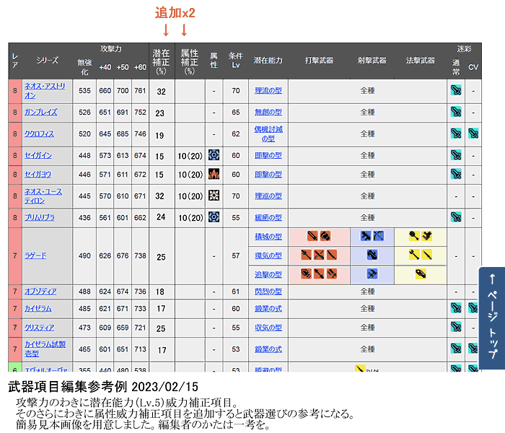Click the 条件Lv column header
This screenshot has height=433, width=505.
tap(236, 61)
